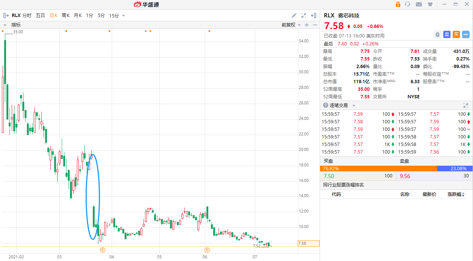Sort the 涨跌幅 column header
The width and height of the screenshot is (473, 261).
[x=456, y=194]
